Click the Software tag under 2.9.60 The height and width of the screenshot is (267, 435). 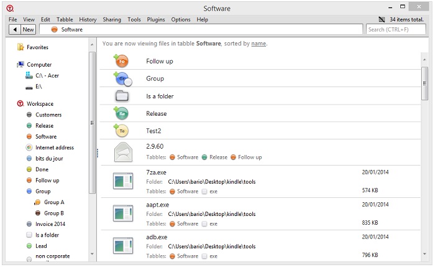184,157
